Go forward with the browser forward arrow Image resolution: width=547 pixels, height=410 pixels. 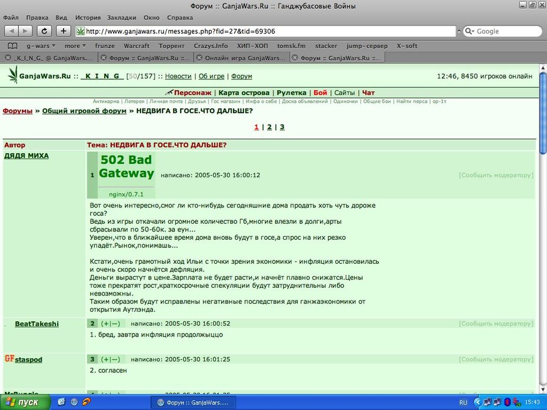[x=25, y=31]
